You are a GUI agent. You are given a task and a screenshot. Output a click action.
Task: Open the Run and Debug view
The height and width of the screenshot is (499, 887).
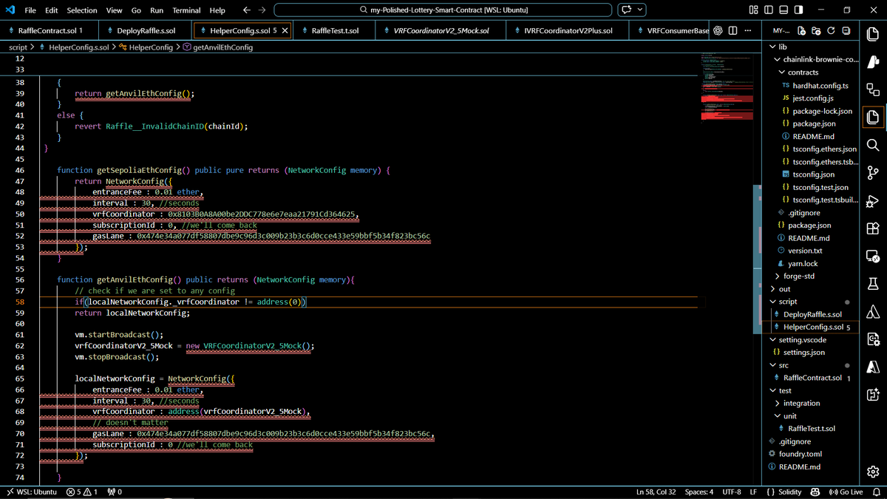coord(872,201)
